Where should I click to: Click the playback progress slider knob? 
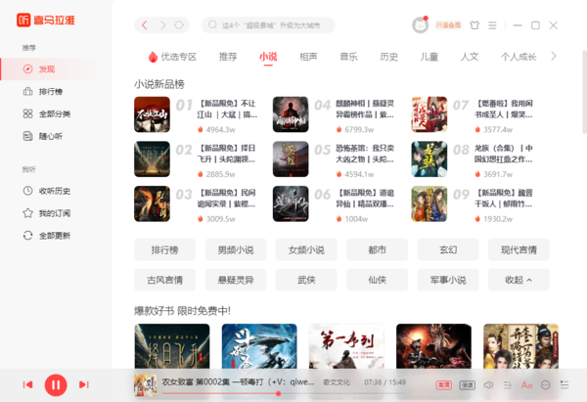(278, 393)
